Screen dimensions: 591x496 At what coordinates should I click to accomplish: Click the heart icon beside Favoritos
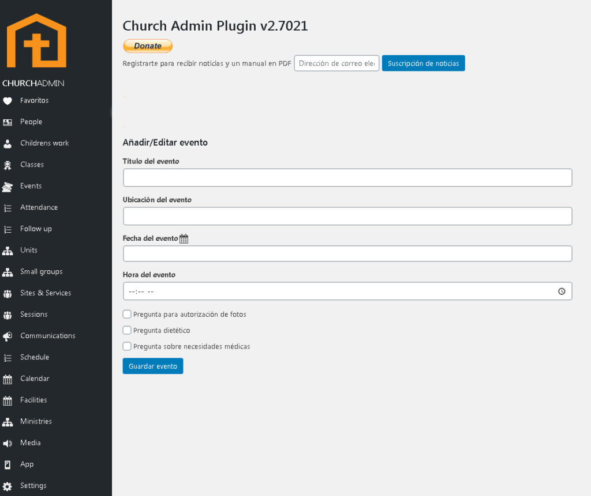(x=8, y=101)
